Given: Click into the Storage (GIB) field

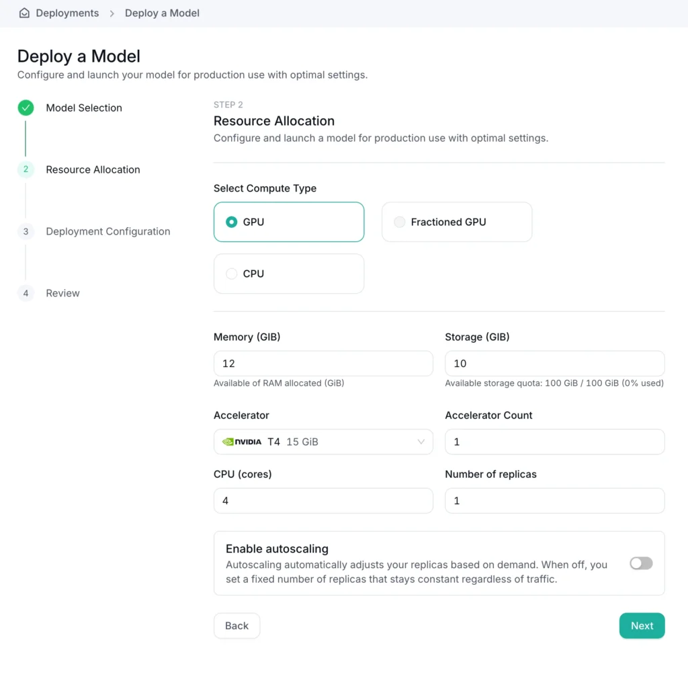Looking at the screenshot, I should pos(554,363).
